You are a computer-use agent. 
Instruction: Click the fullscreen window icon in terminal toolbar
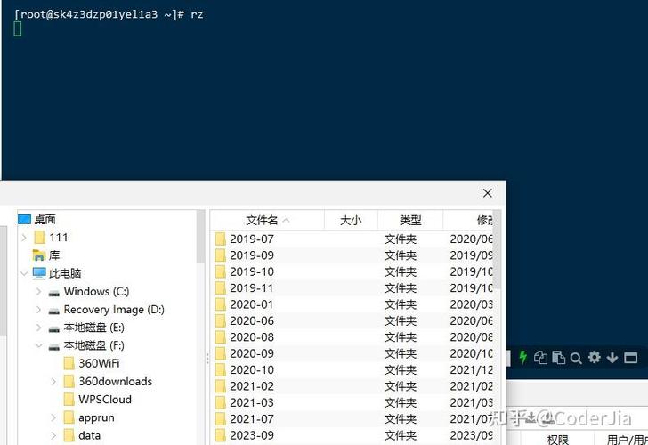tap(630, 358)
